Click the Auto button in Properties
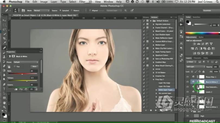 34,67
